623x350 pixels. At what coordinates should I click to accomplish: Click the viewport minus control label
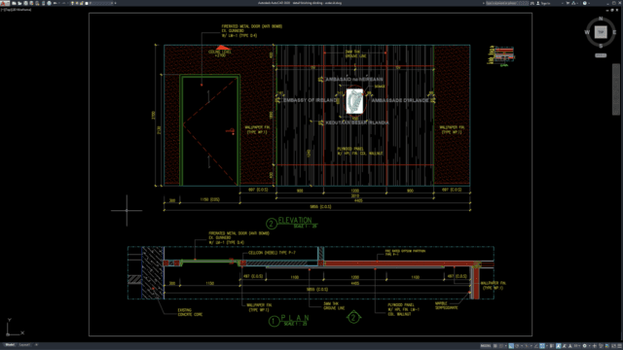[x=3, y=10]
